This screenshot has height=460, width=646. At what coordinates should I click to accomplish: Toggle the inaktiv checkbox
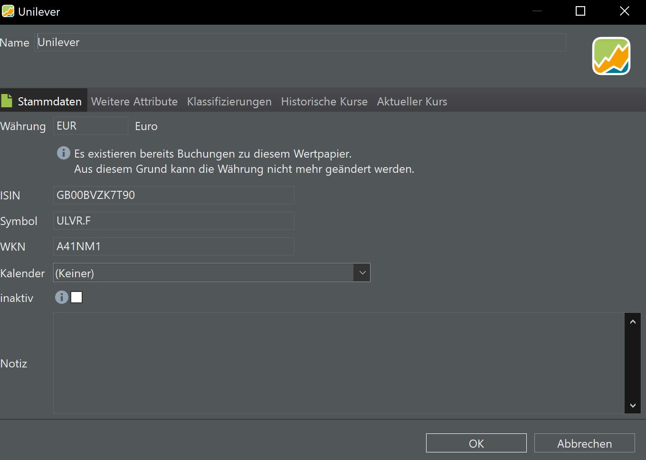tap(76, 297)
